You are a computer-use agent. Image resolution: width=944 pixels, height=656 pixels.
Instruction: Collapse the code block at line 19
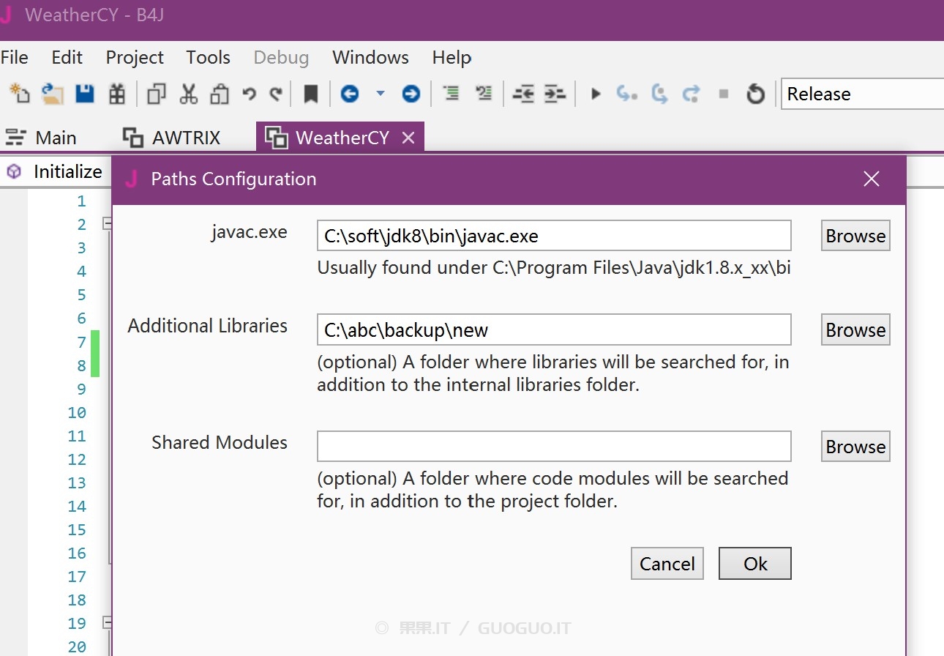pyautogui.click(x=107, y=623)
